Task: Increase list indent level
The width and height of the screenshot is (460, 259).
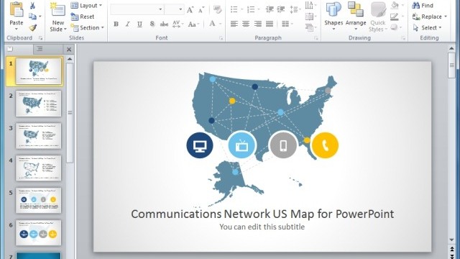Action: 281,9
